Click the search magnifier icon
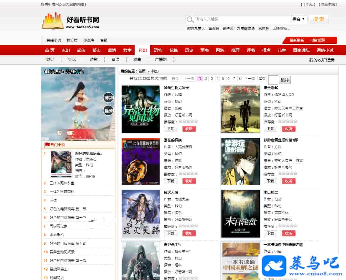This screenshot has width=346, height=280. tap(190, 19)
